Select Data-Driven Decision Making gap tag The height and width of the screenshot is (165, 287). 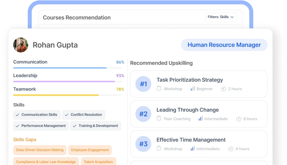[40, 150]
